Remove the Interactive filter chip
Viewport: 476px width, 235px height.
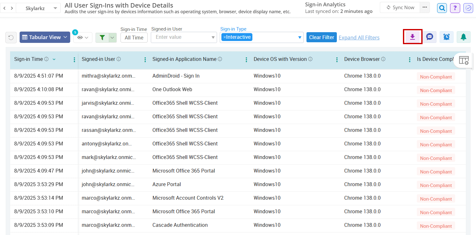pos(226,37)
